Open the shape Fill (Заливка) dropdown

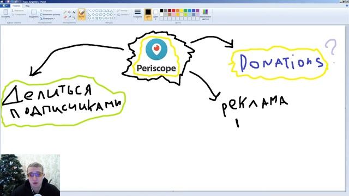123,15
